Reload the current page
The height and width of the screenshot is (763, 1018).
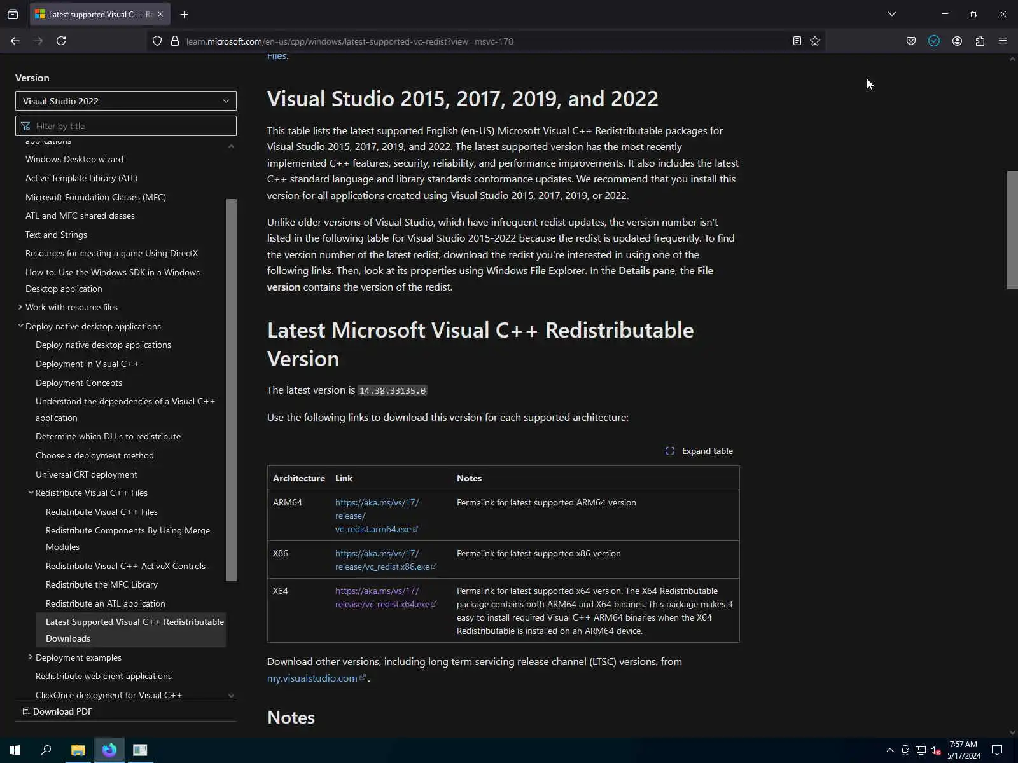point(61,41)
